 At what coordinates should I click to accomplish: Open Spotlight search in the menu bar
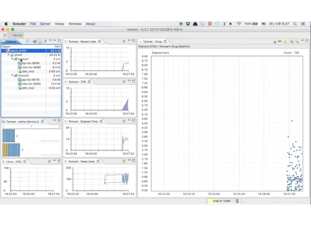[295, 24]
